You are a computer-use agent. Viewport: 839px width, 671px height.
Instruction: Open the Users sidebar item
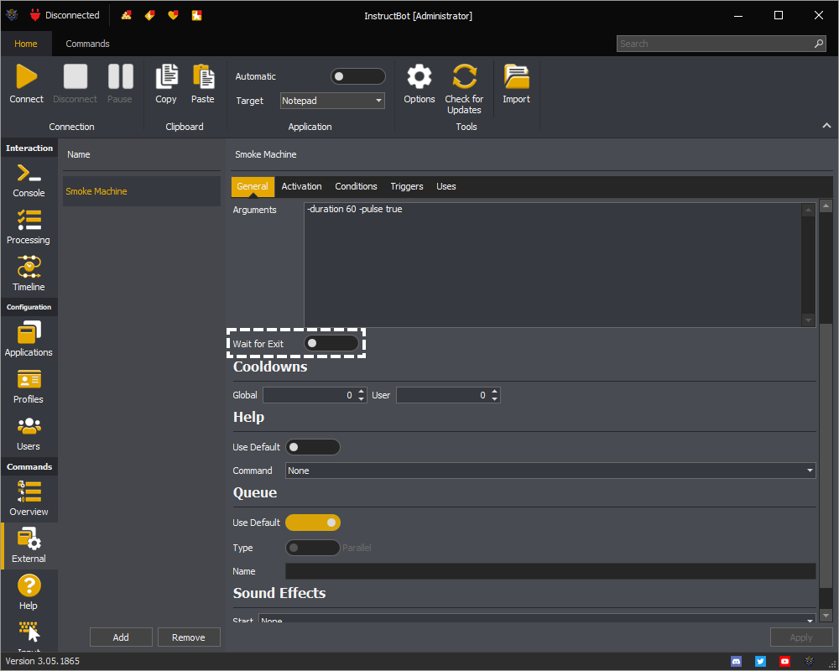29,434
